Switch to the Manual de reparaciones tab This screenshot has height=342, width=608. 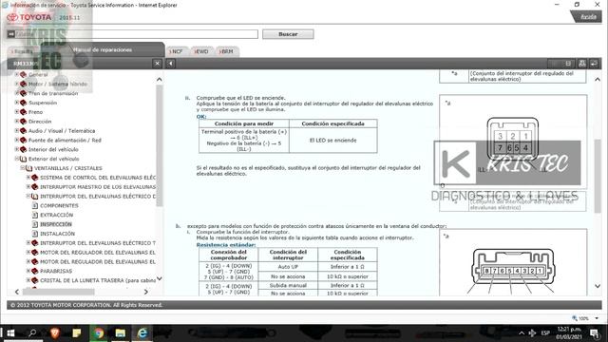(x=103, y=49)
